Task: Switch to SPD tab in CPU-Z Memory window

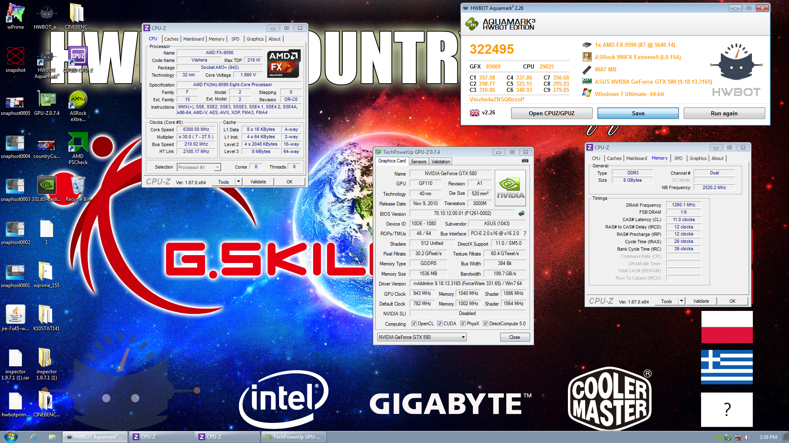Action: (x=678, y=158)
